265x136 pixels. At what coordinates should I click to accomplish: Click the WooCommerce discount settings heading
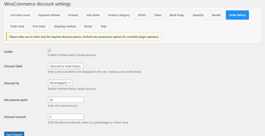37,4
